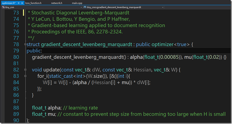Screen dimensions: 232x124
Task: Switch to the optimizer.h tab
Action: pos(9,3)
